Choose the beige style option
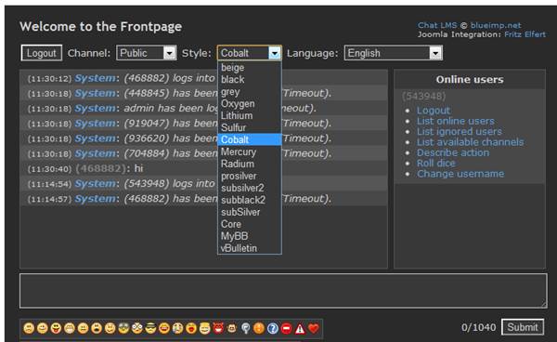This screenshot has width=557, height=342. (250, 68)
